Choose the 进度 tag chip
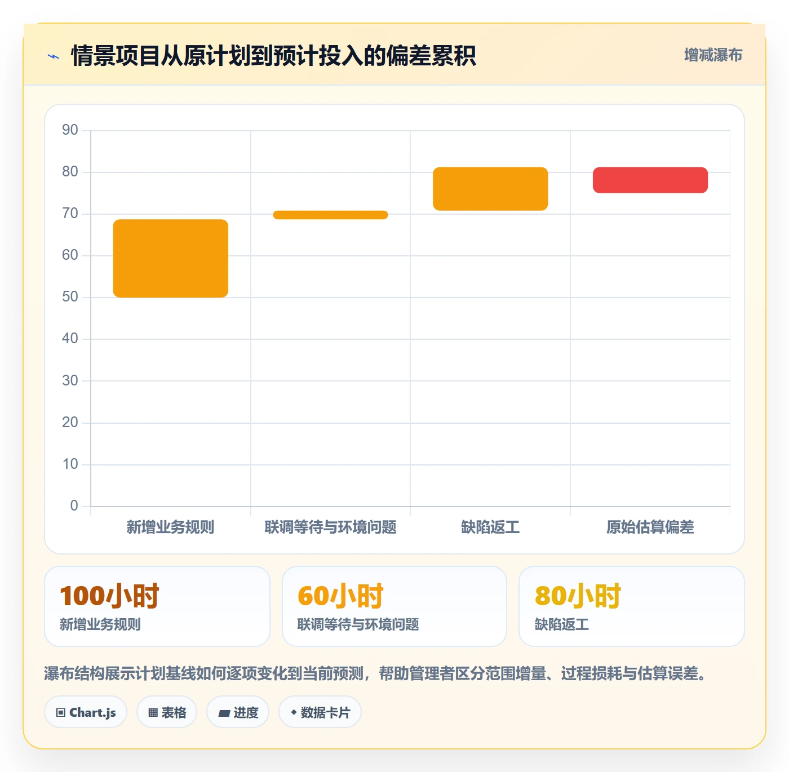Viewport: 789px width, 772px height. [x=238, y=712]
